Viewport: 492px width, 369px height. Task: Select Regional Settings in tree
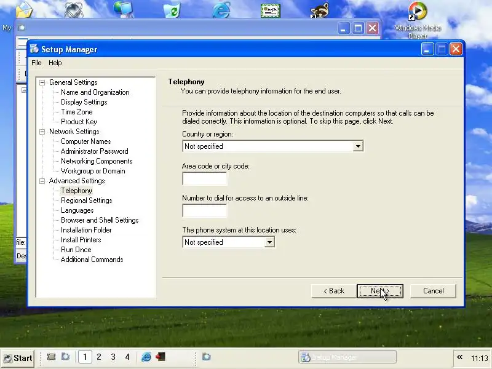[x=86, y=200]
